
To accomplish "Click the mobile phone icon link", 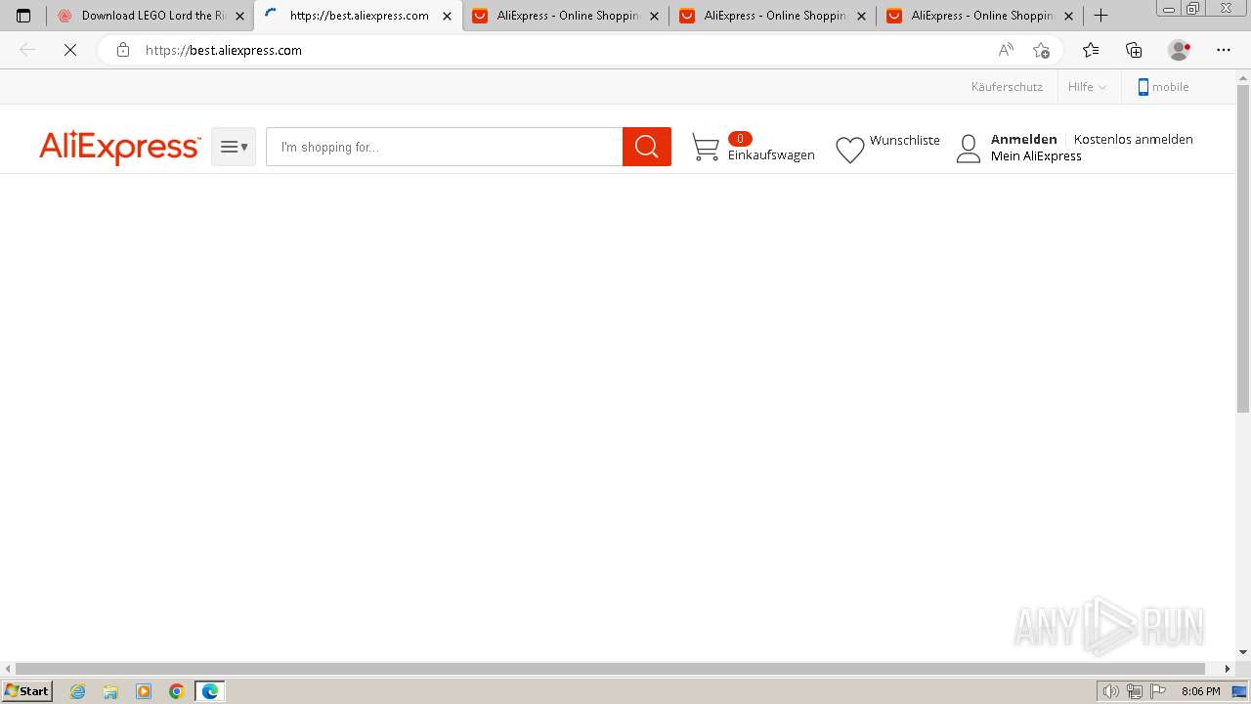I will (1143, 87).
